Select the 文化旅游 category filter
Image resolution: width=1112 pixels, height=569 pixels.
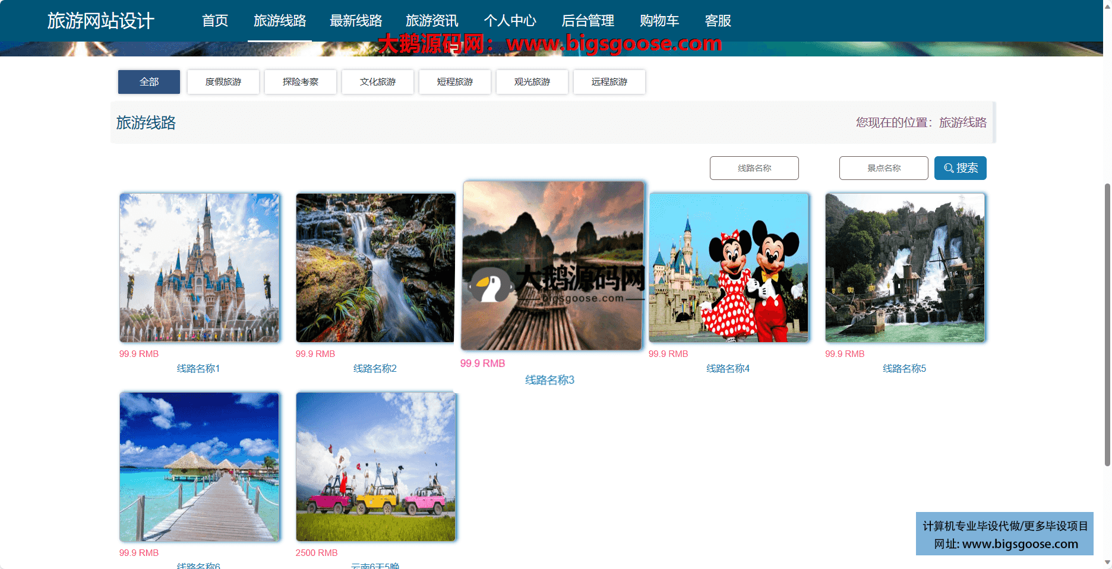coord(377,82)
